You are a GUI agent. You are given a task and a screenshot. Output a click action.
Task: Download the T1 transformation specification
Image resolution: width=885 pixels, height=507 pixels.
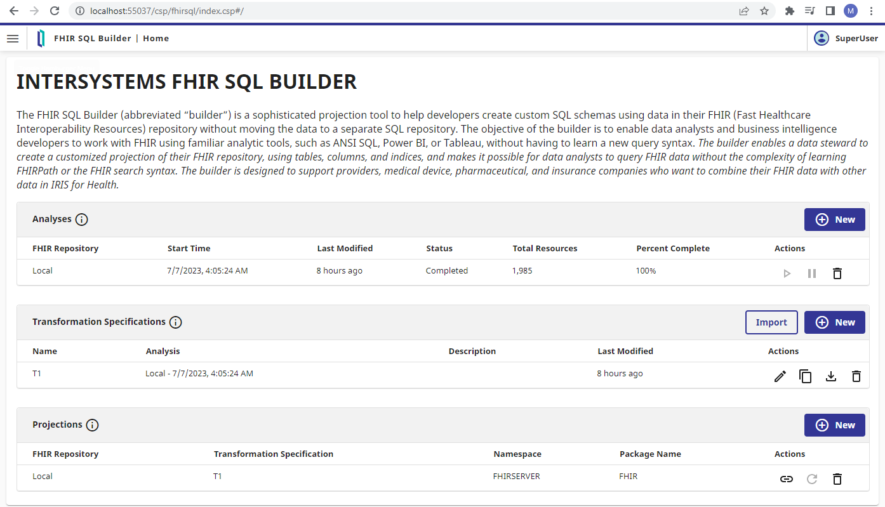830,376
